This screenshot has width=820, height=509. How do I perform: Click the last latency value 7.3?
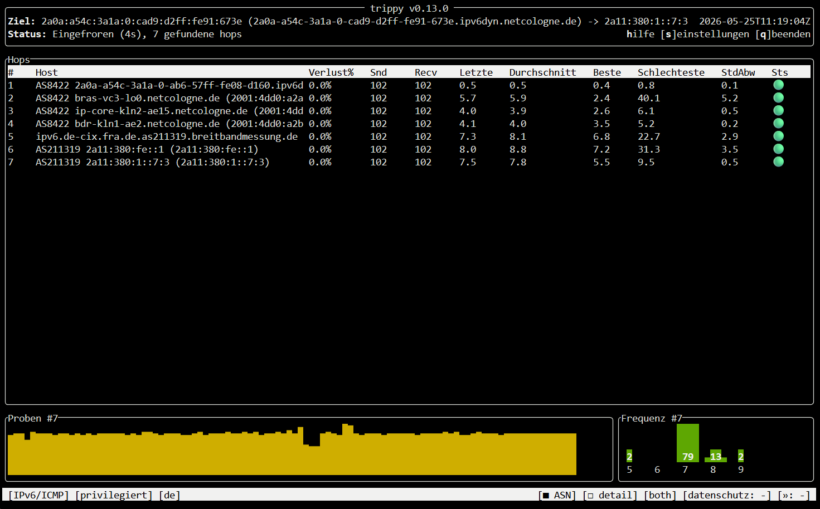pos(468,136)
